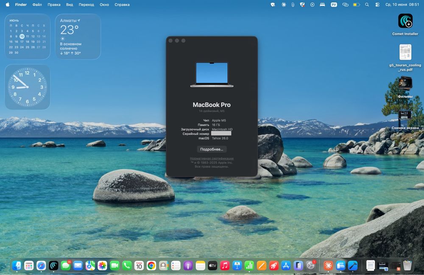Open the Apps launcher grid in the Dock
The image size is (424, 275).
pos(29,266)
